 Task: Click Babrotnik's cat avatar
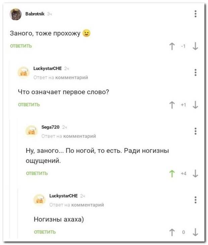(16, 15)
